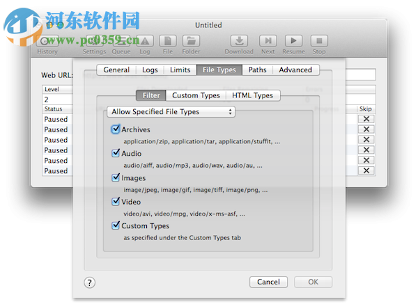Click the application/zip archive types description

pyautogui.click(x=202, y=141)
